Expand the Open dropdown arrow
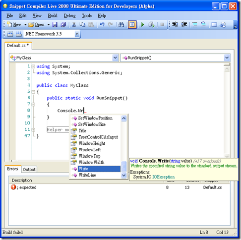241x240 pixels. 49,25
